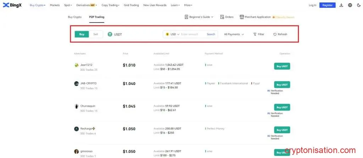Screen dimensions: 363x158
Task: Expand the Learn menu dropdown
Action: [175, 5]
